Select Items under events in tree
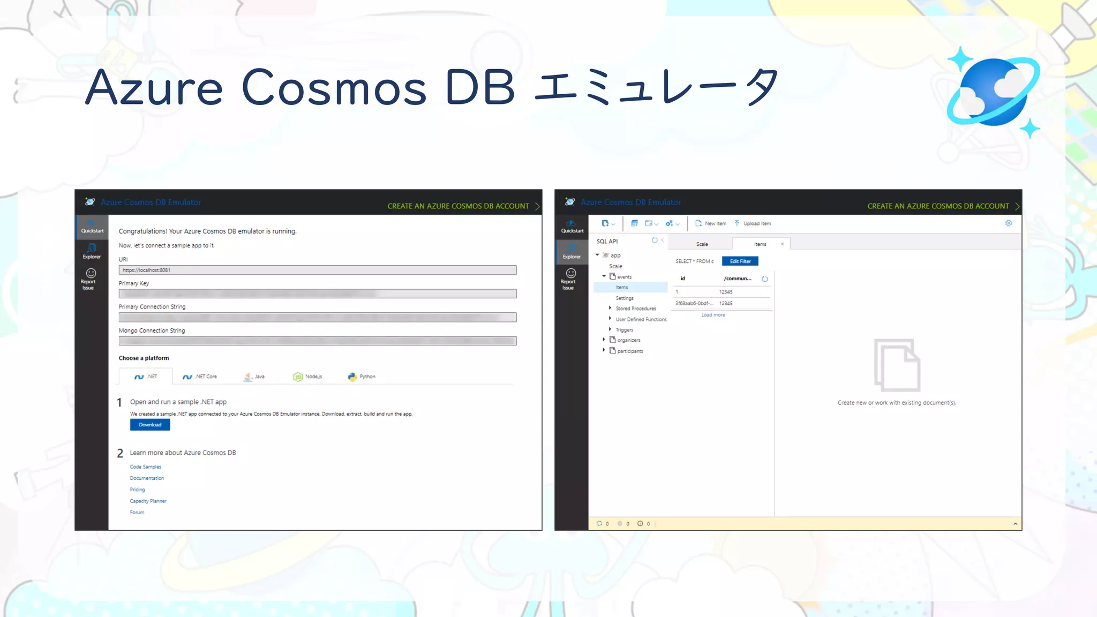Screen dimensions: 1097x617 point(630,288)
